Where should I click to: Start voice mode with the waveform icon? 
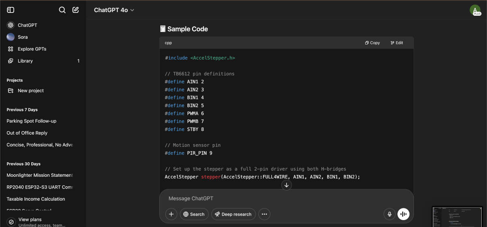pos(403,214)
